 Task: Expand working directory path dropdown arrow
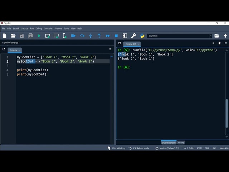point(211,36)
